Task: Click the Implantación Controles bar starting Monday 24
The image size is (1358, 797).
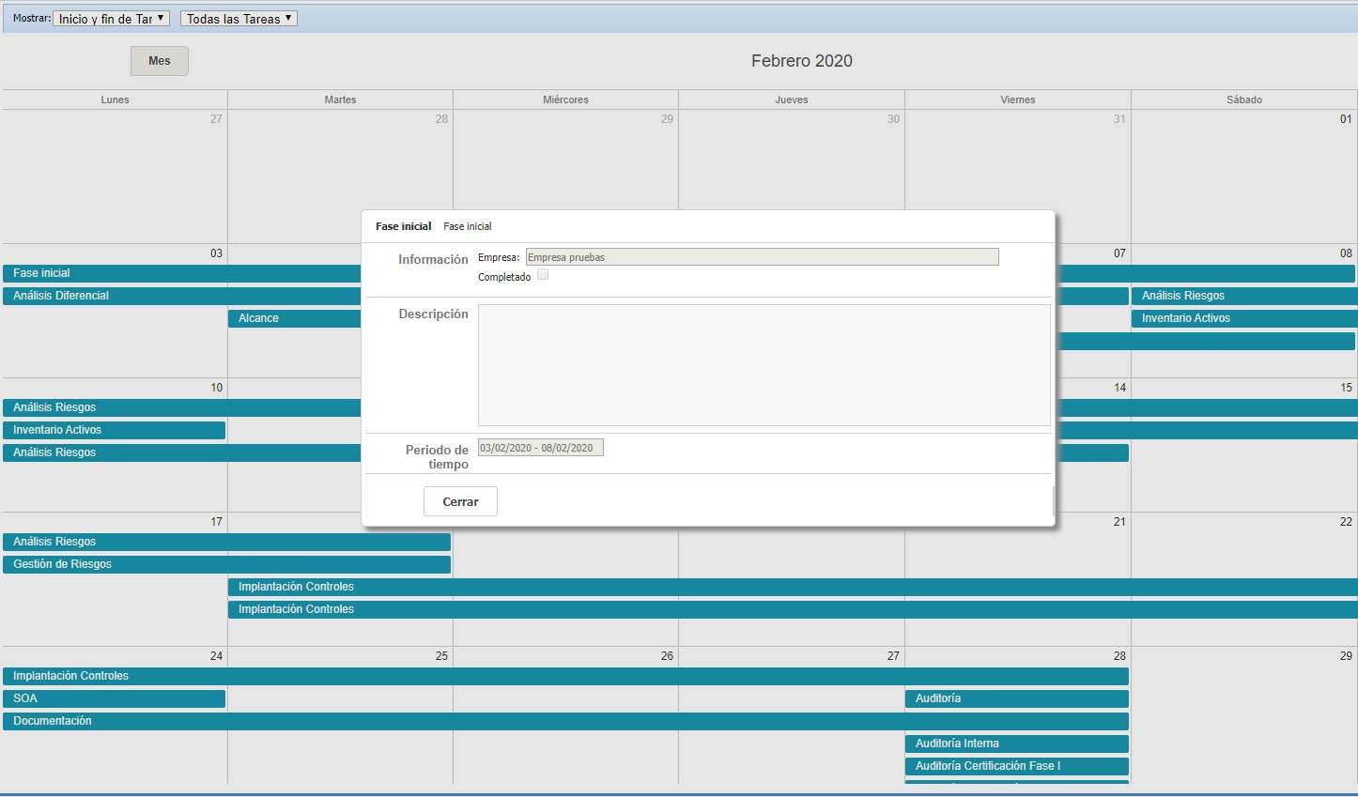Action: click(x=563, y=676)
